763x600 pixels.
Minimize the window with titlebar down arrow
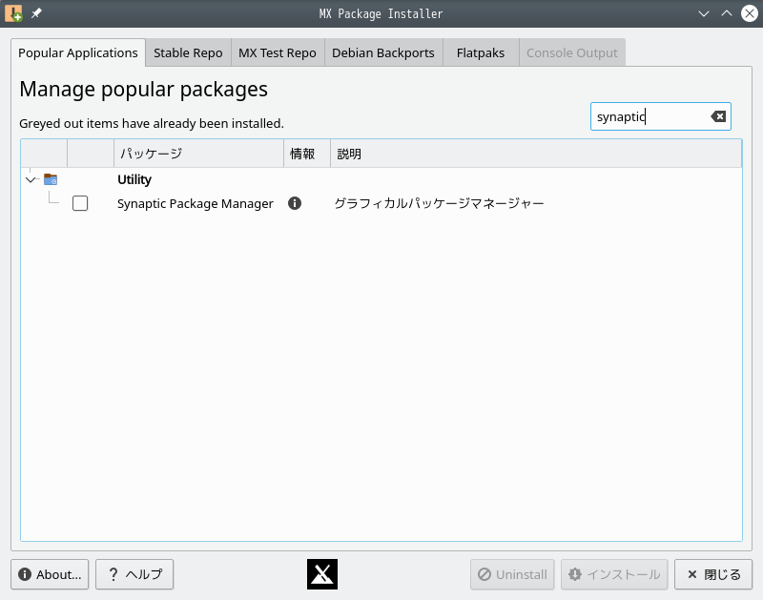[x=704, y=13]
